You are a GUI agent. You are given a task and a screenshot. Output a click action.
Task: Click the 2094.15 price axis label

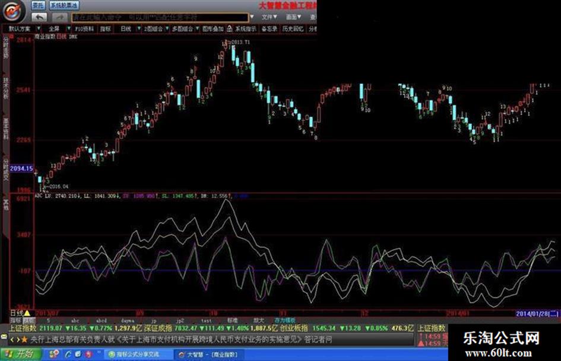click(21, 168)
